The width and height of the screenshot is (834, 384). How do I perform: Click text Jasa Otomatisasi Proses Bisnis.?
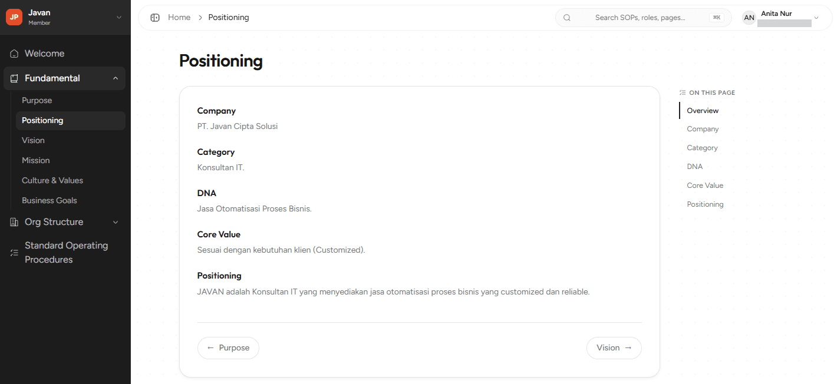pos(255,208)
